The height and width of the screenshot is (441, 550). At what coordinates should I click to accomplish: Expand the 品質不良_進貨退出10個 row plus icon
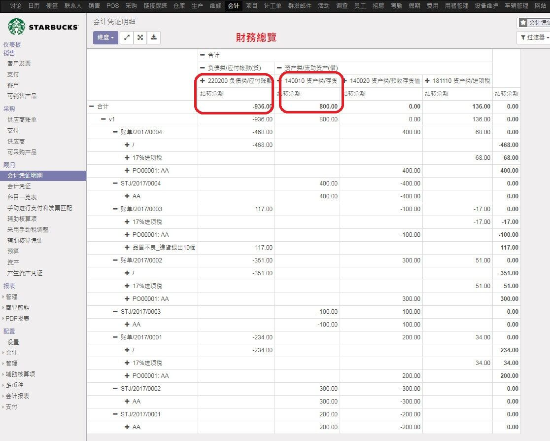(127, 248)
